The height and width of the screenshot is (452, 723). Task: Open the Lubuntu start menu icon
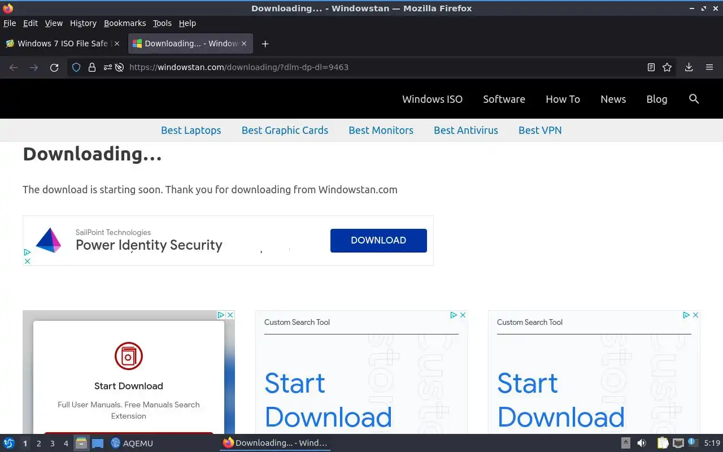9,443
